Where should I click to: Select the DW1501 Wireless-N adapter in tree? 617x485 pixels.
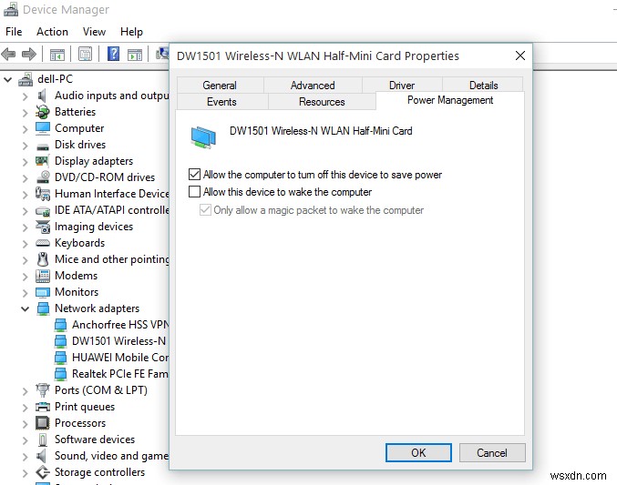[109, 341]
